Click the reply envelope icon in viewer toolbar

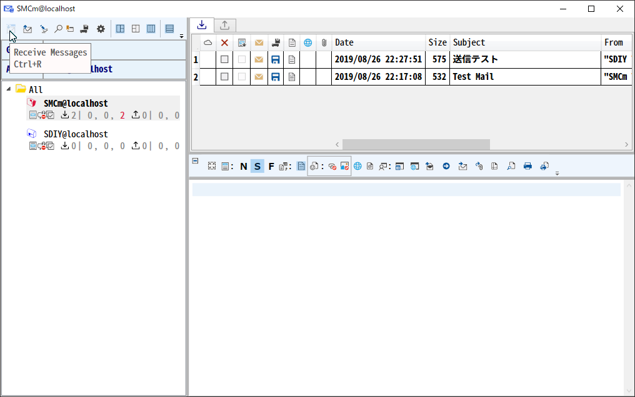click(x=462, y=166)
